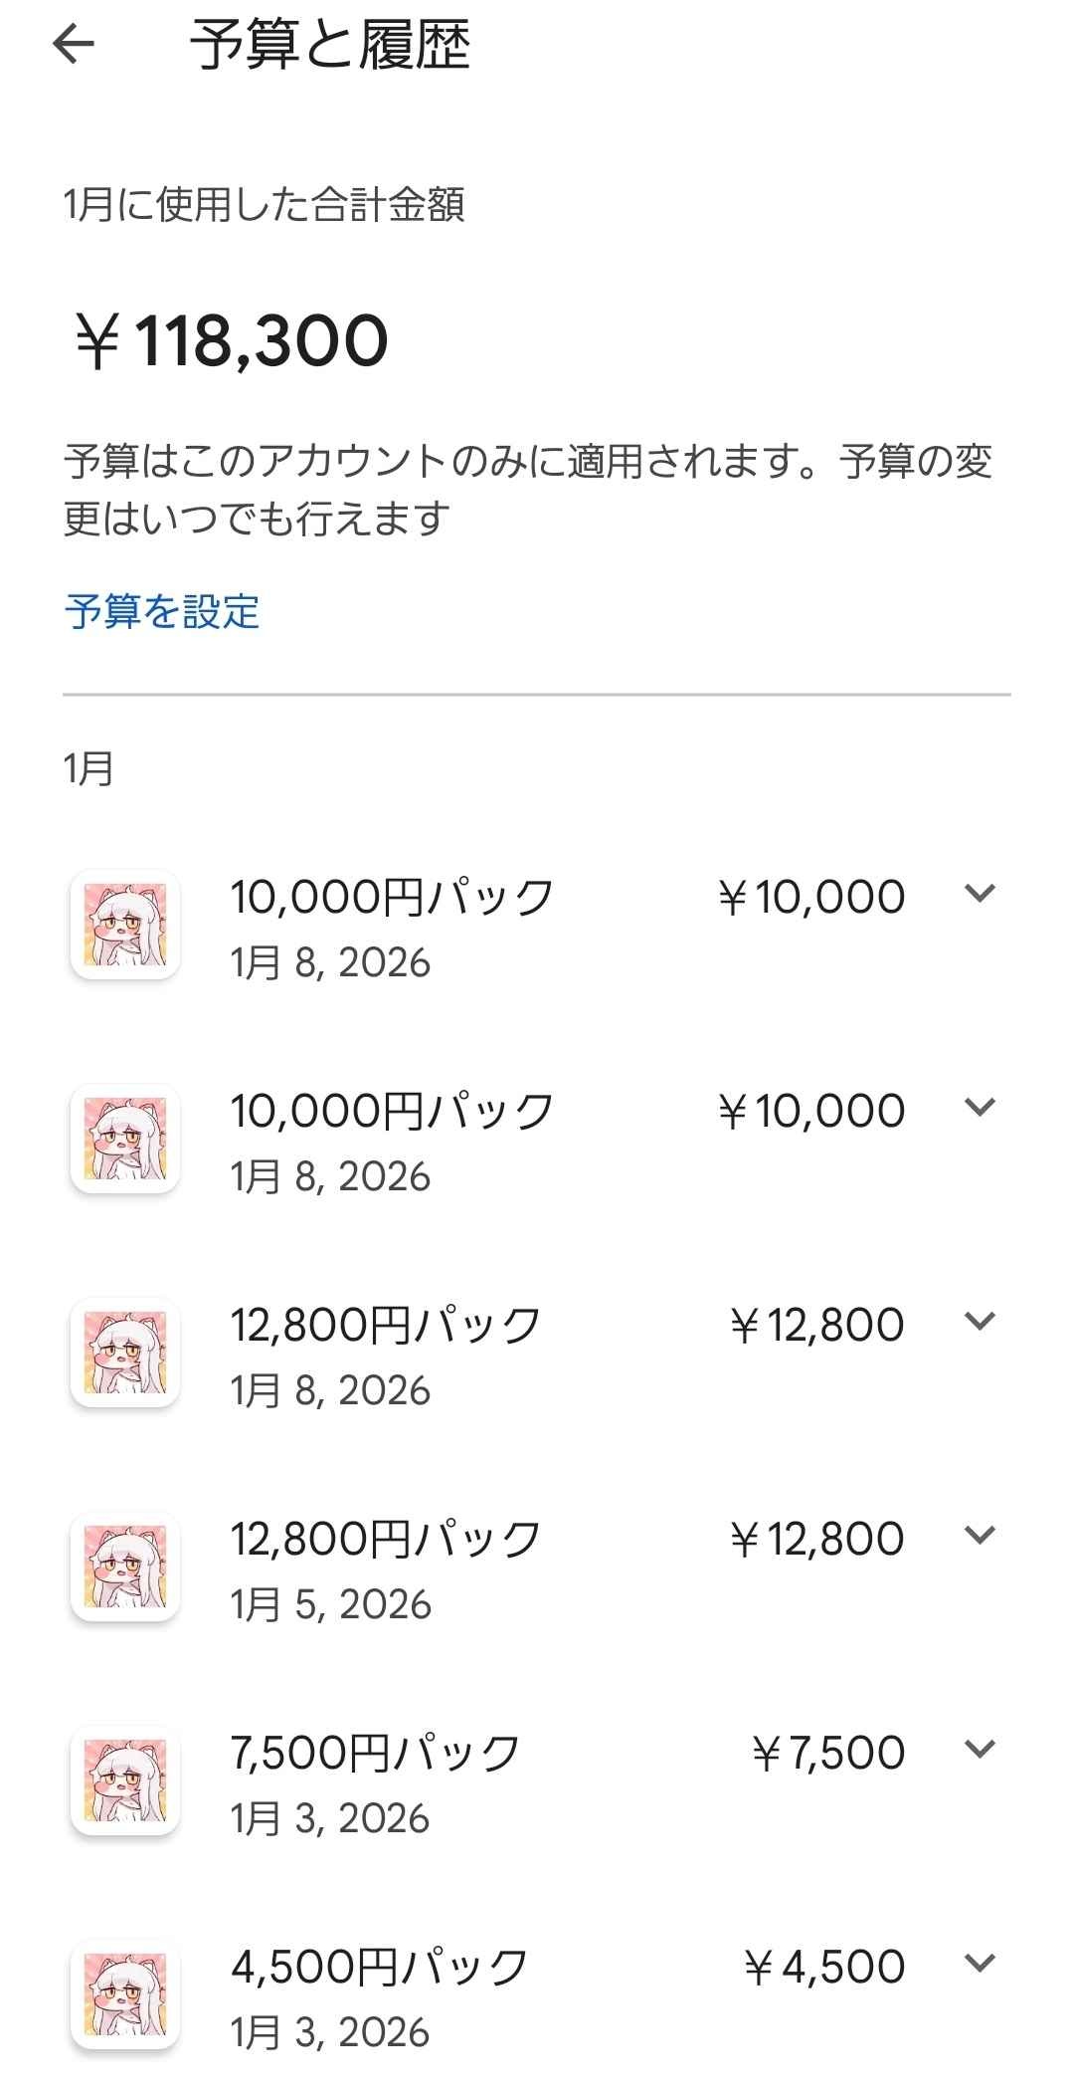The height and width of the screenshot is (2093, 1073).
Task: Expand the second 10,000円パック purchase chevron
Action: [981, 1108]
